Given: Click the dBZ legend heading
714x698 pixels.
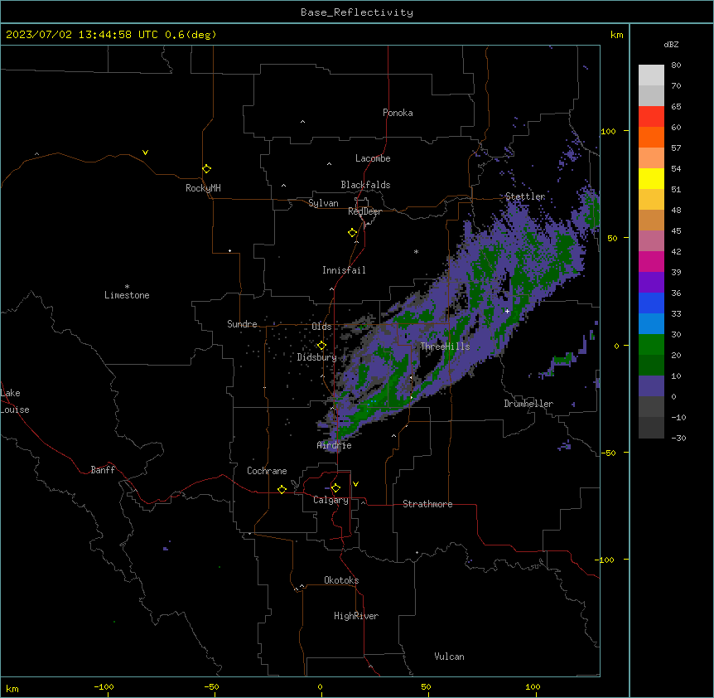Looking at the screenshot, I should 671,45.
